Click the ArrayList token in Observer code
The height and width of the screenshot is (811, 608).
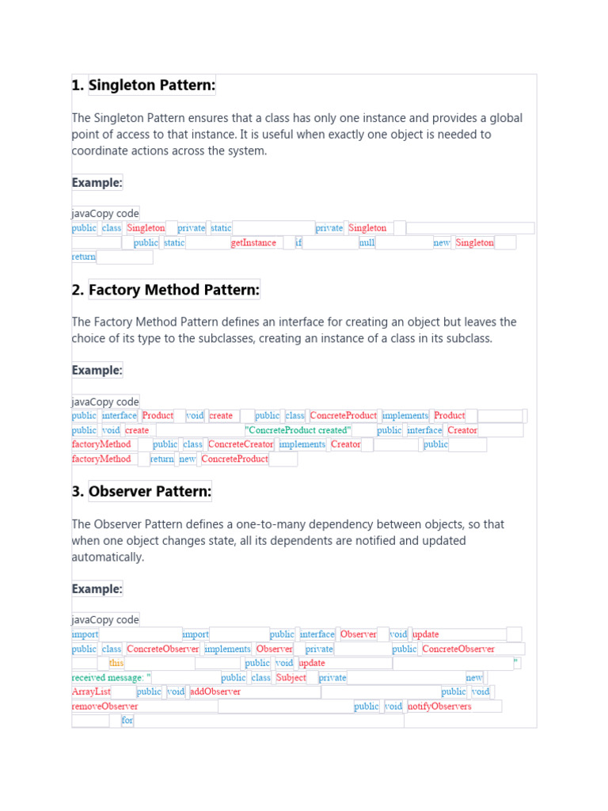coord(91,692)
